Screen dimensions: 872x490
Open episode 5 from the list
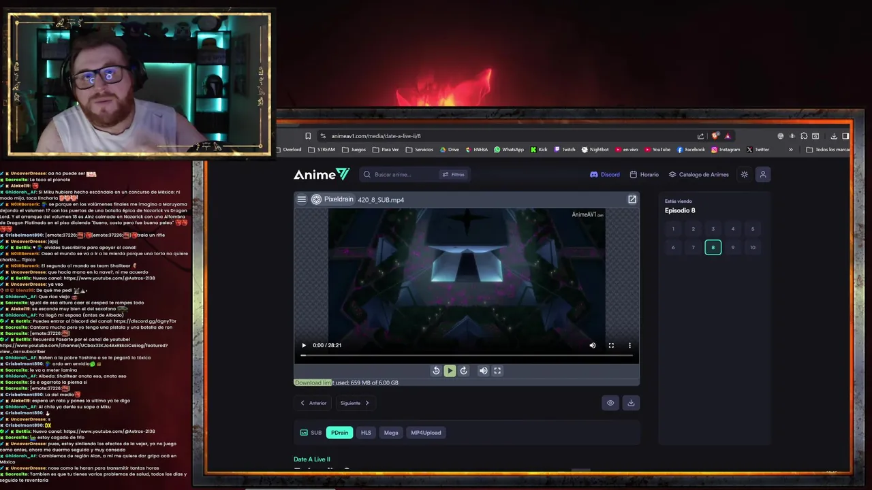pyautogui.click(x=753, y=229)
